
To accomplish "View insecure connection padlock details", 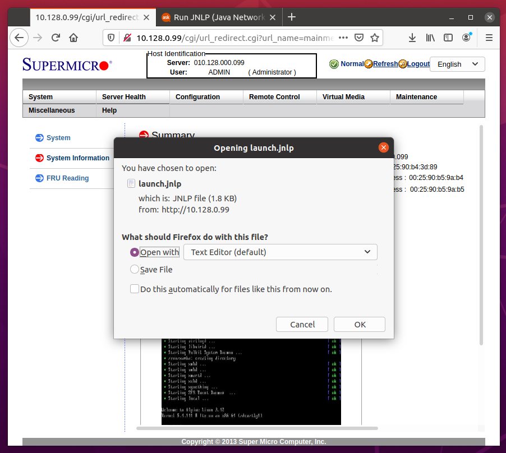I will [127, 38].
